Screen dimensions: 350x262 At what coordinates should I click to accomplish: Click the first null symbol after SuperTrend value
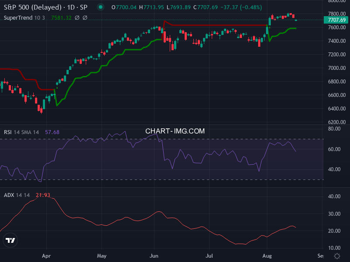77,18
